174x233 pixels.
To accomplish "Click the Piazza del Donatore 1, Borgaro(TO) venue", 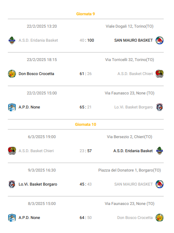I will click(130, 170).
